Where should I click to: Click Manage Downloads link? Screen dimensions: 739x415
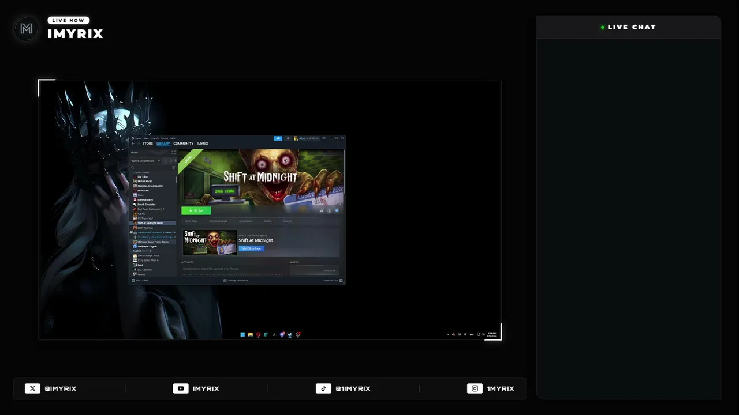point(238,281)
